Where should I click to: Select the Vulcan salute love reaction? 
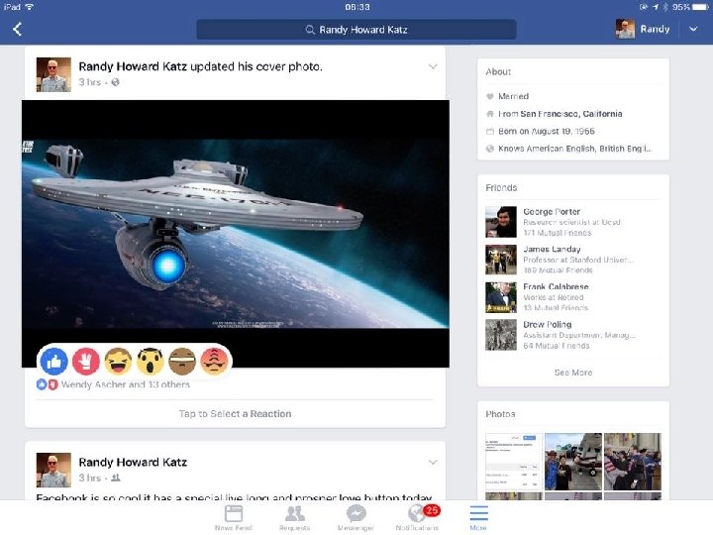[86, 362]
